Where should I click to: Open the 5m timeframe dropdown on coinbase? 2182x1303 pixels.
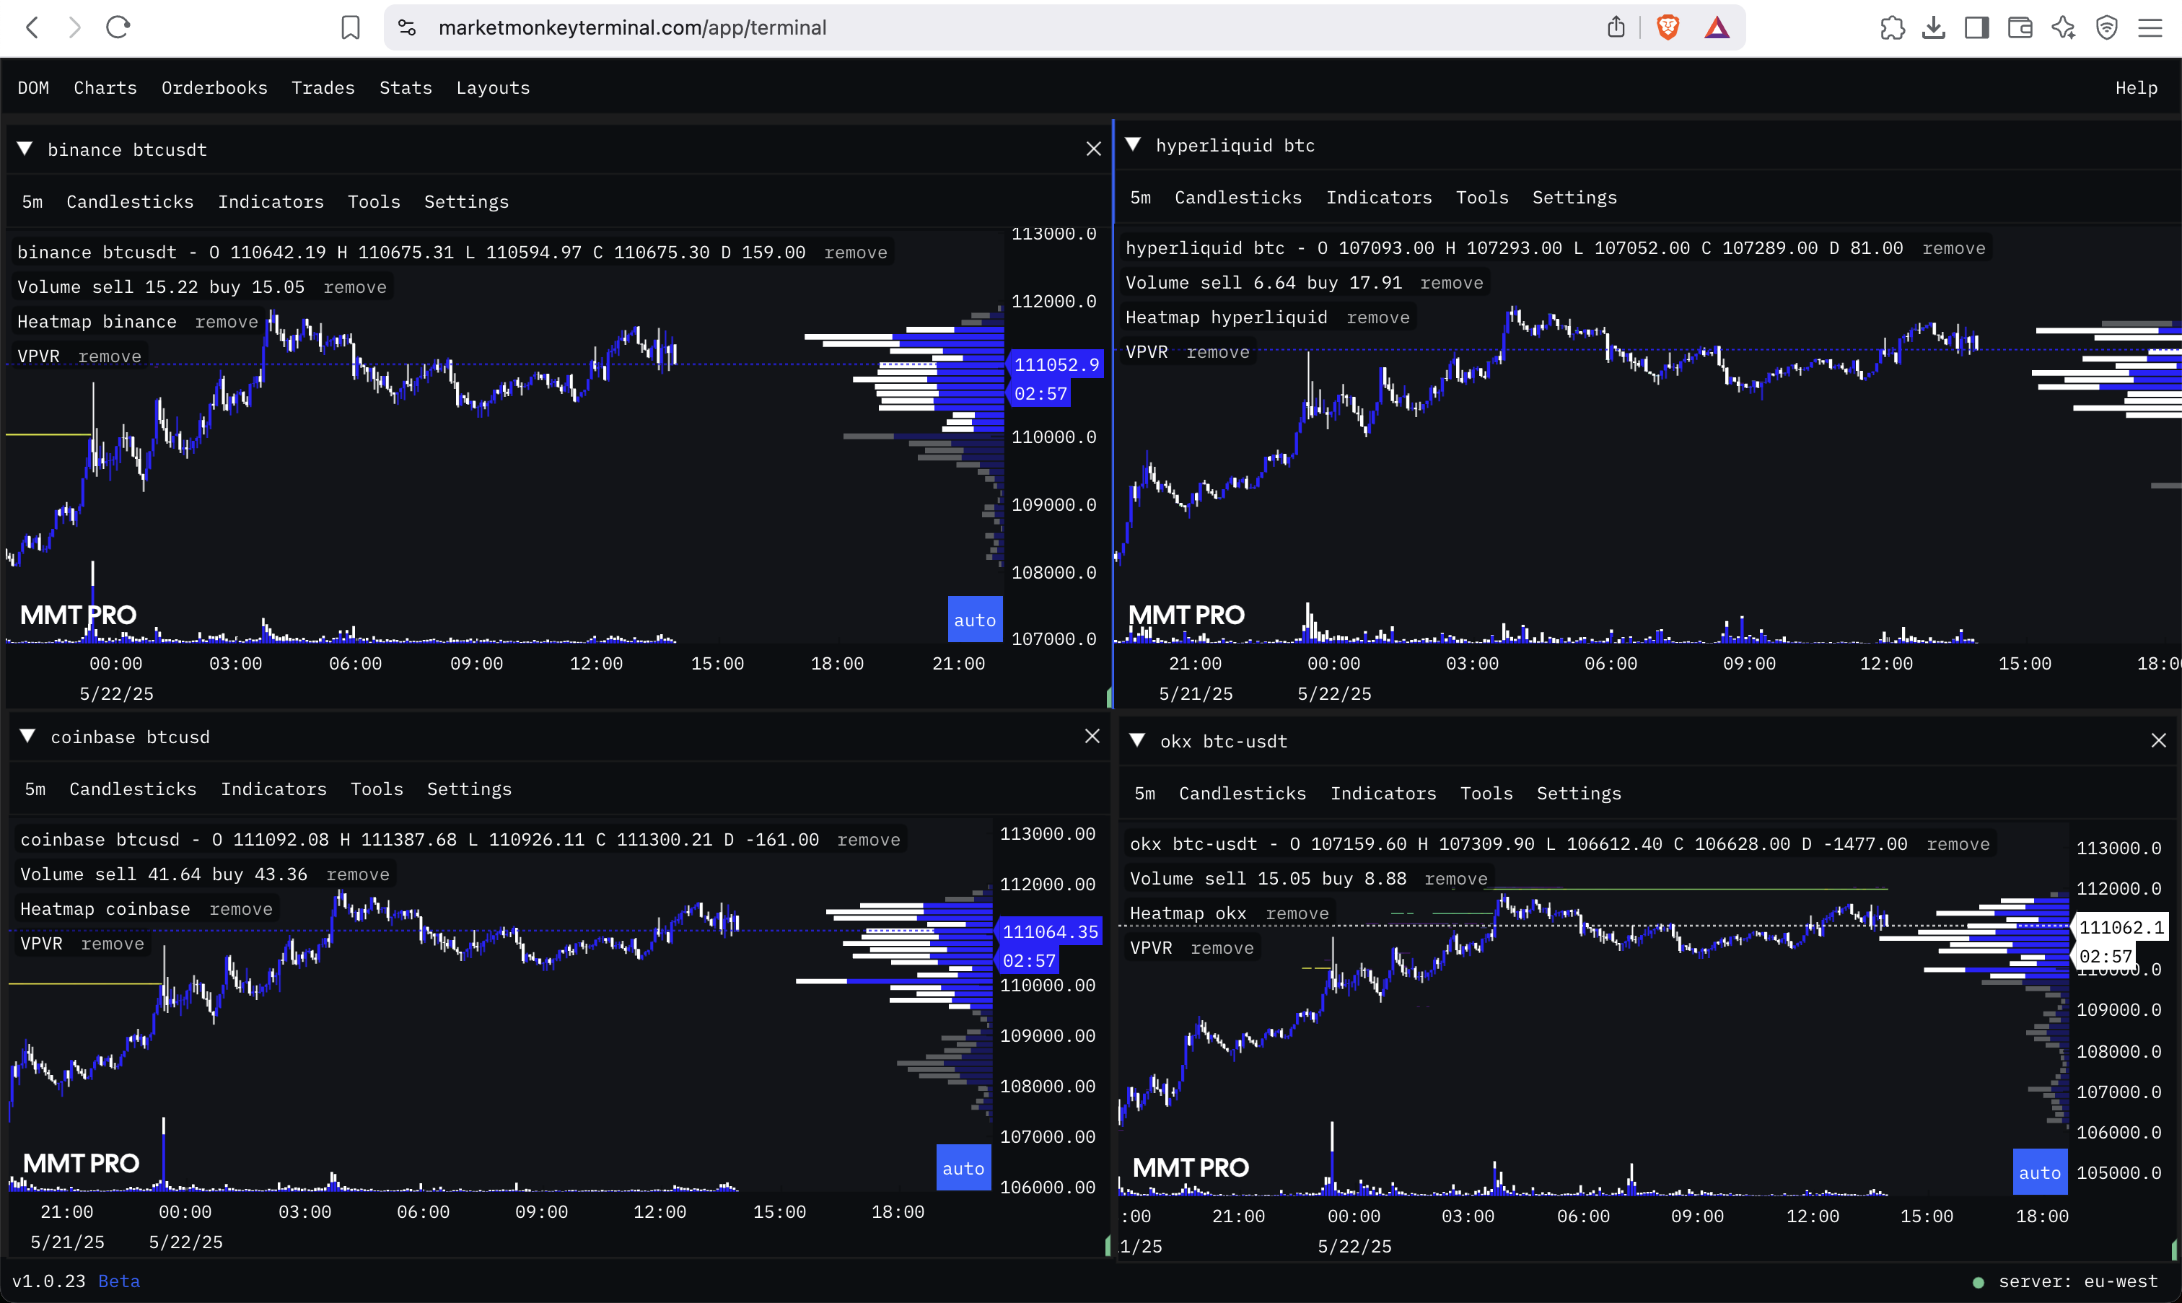tap(35, 789)
